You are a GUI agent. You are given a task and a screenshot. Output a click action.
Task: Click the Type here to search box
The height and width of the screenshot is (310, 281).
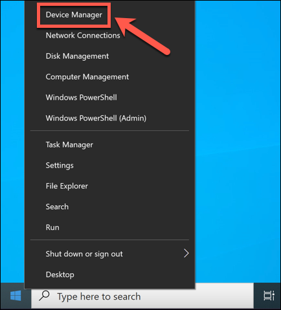[x=142, y=296]
